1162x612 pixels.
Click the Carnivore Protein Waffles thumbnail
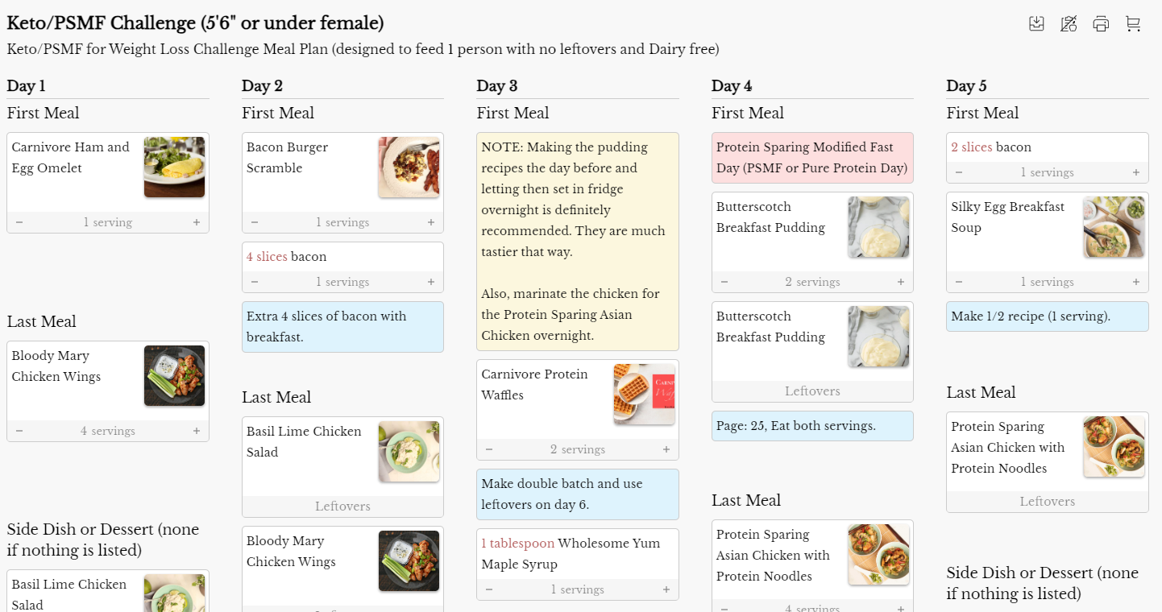(x=644, y=394)
